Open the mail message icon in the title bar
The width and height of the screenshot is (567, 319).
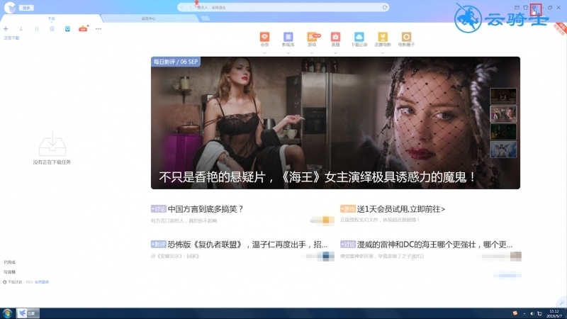[x=517, y=8]
